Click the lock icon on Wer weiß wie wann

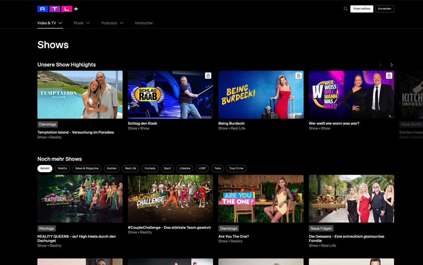(x=389, y=76)
